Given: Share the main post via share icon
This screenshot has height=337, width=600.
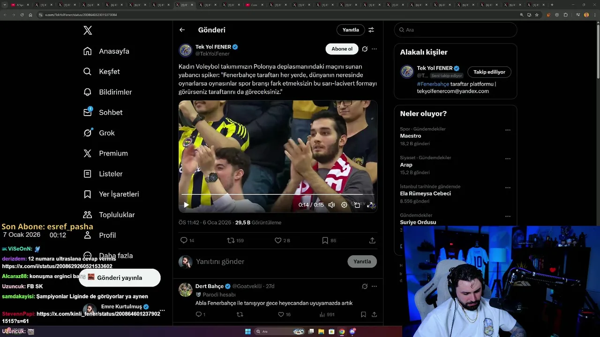Looking at the screenshot, I should (x=372, y=240).
